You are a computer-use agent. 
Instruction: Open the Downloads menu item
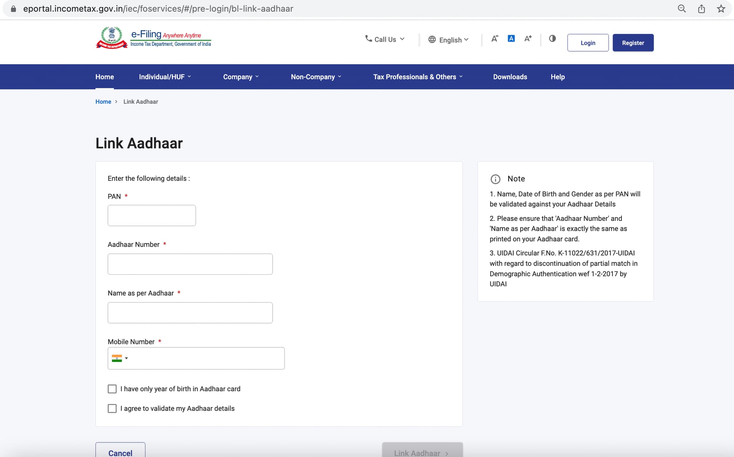[x=510, y=77]
